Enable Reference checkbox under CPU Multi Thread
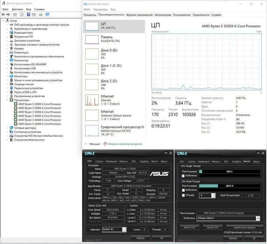The image size is (267, 244). coord(183,190)
